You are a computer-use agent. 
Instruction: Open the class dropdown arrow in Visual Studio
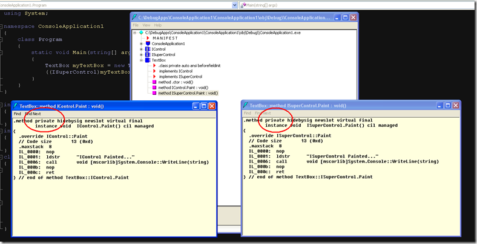234,5
